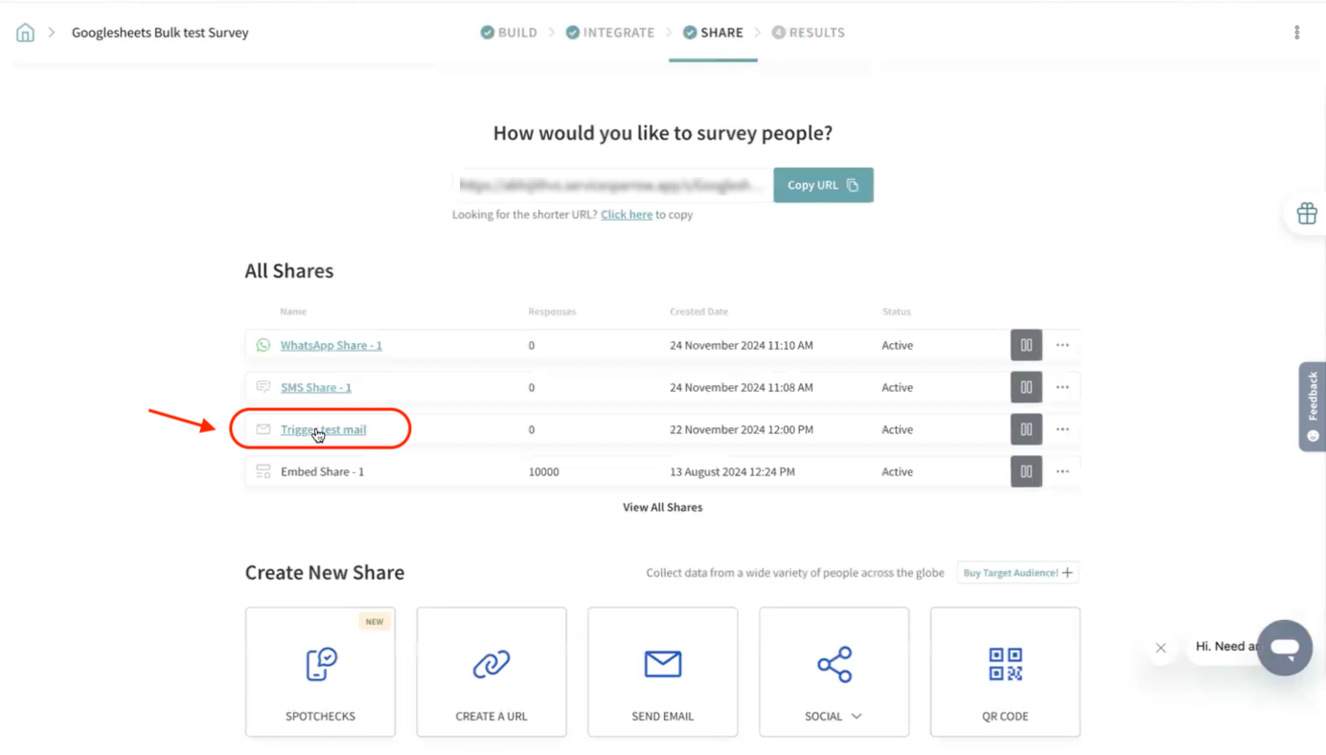This screenshot has height=755, width=1326.
Task: Open the chat support bubble
Action: click(1284, 649)
